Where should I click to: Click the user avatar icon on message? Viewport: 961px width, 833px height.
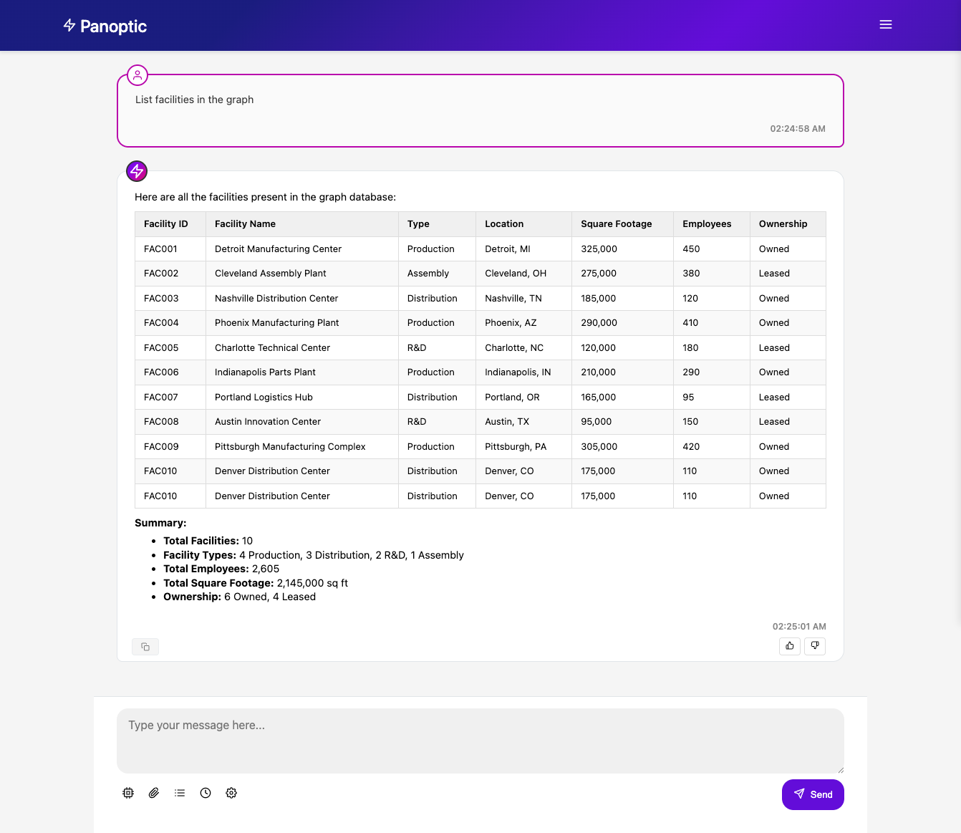(137, 75)
